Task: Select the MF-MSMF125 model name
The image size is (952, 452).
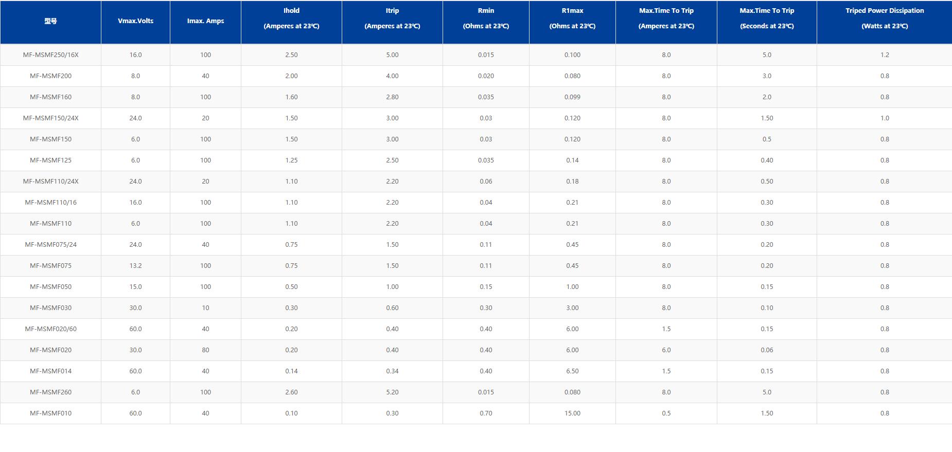Action: [50, 160]
